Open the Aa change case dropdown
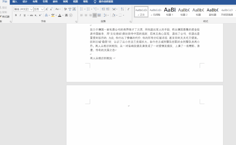Viewport: 236px width, 145px height. (58, 9)
